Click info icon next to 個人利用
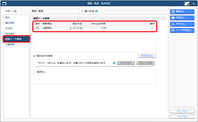The height and width of the screenshot is (122, 198). (x=97, y=11)
